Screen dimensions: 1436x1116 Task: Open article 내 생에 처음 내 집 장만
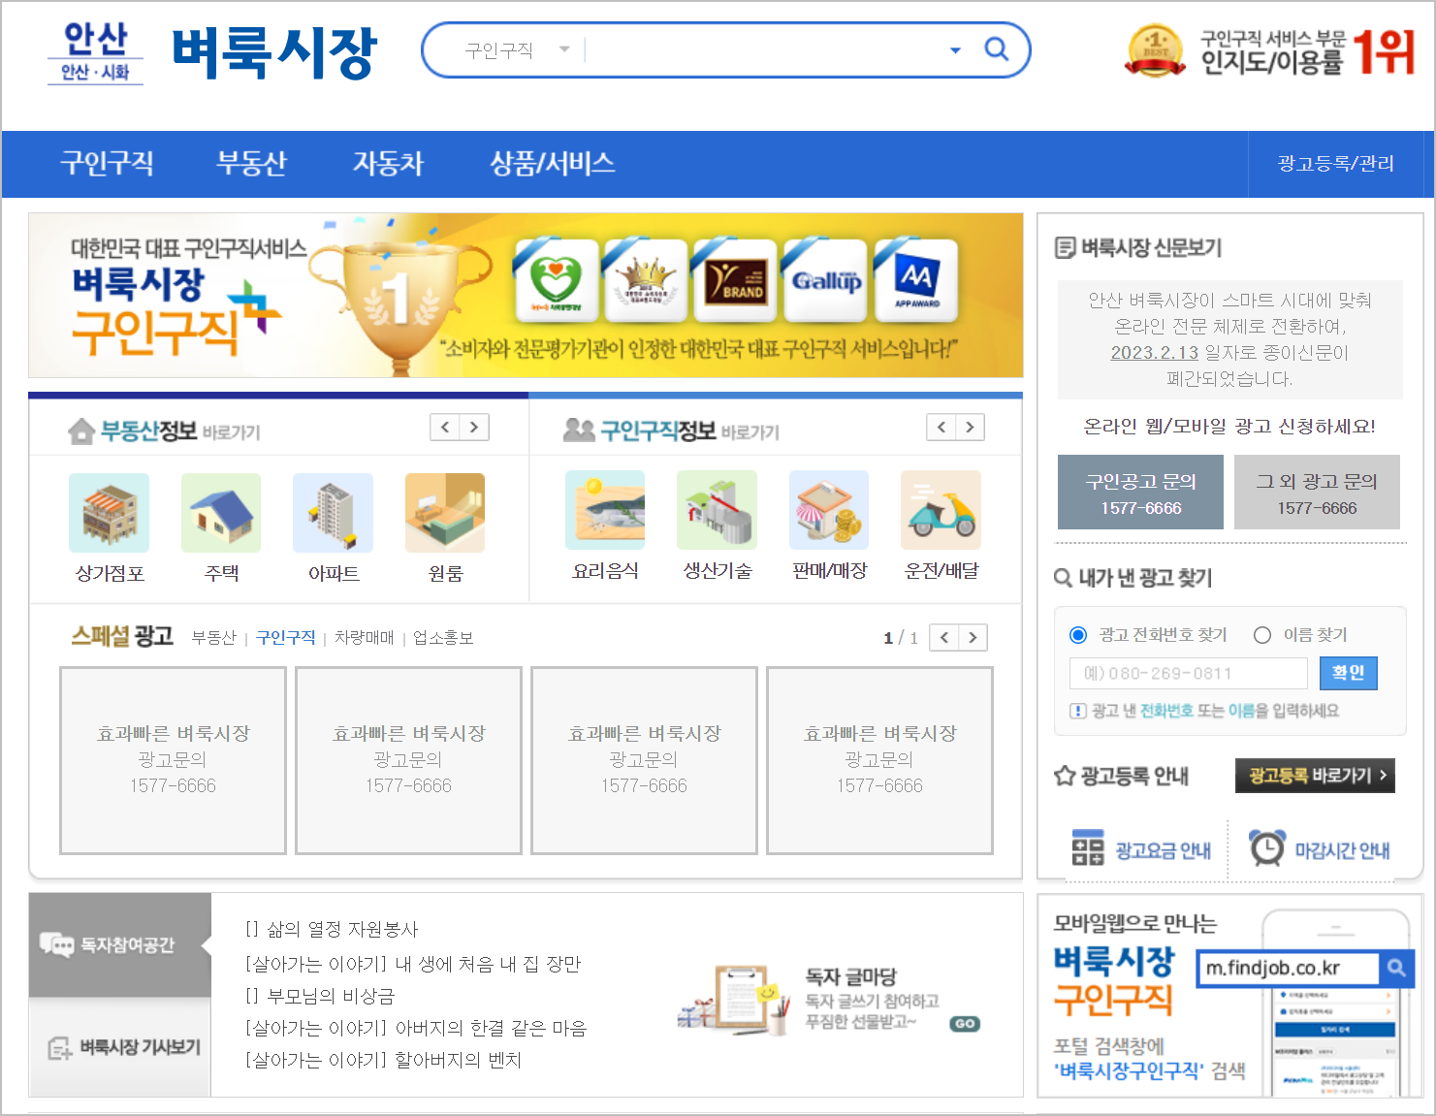tap(413, 965)
